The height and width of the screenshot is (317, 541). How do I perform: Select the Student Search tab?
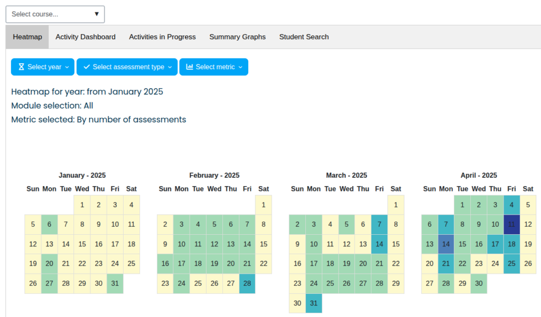click(x=304, y=37)
